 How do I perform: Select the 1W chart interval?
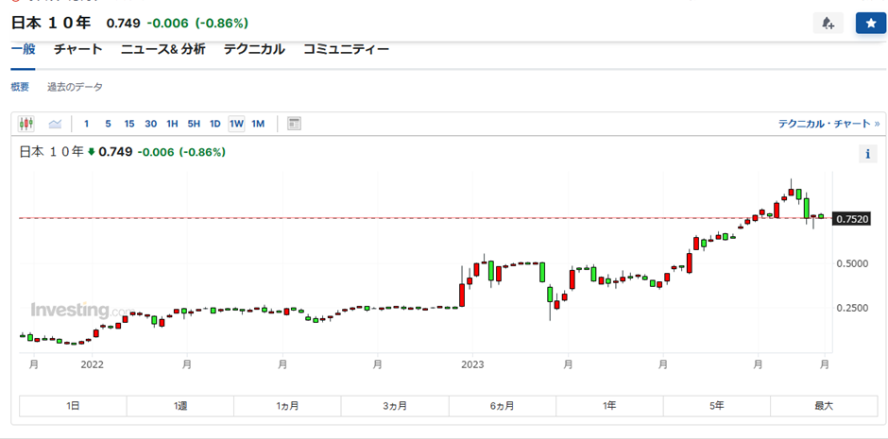tap(237, 124)
